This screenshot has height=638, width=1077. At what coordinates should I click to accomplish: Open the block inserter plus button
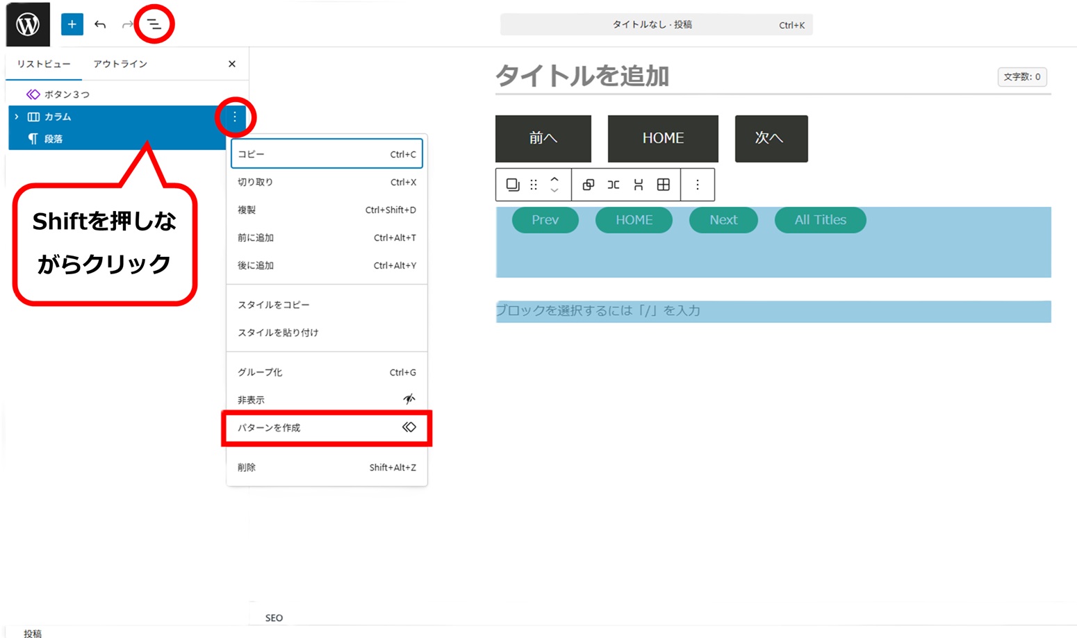tap(72, 24)
